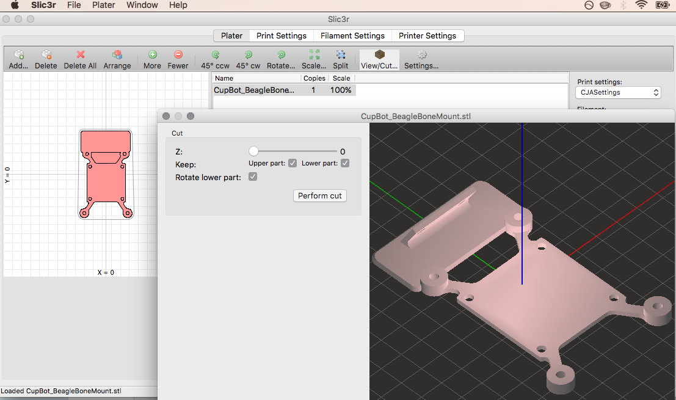Close the CupBot_BeagleBoneMount.stl cut window
Viewport: 676px width, 400px height.
click(x=166, y=116)
